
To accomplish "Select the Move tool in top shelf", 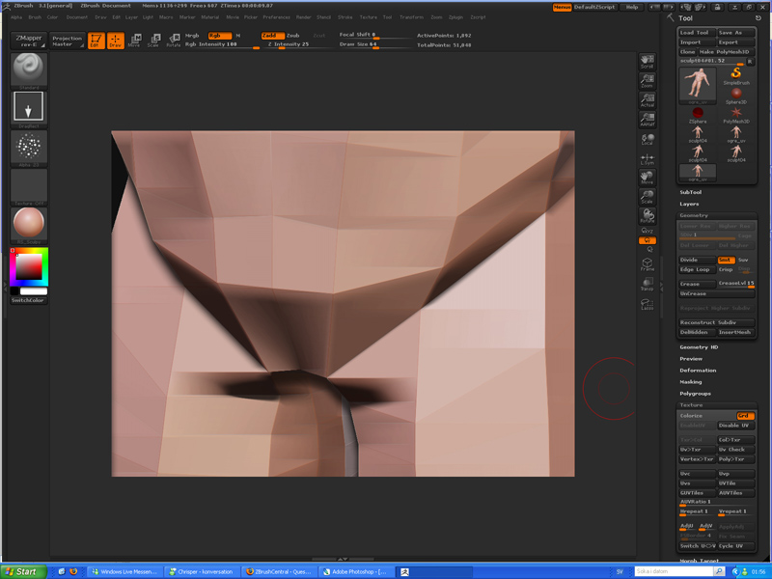I will [133, 41].
